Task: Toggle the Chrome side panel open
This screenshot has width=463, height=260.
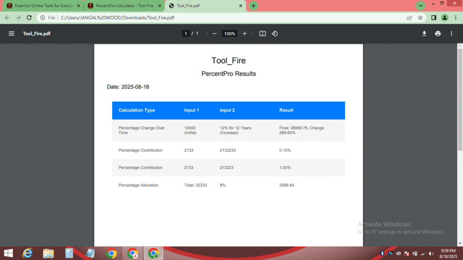Action: pyautogui.click(x=434, y=18)
